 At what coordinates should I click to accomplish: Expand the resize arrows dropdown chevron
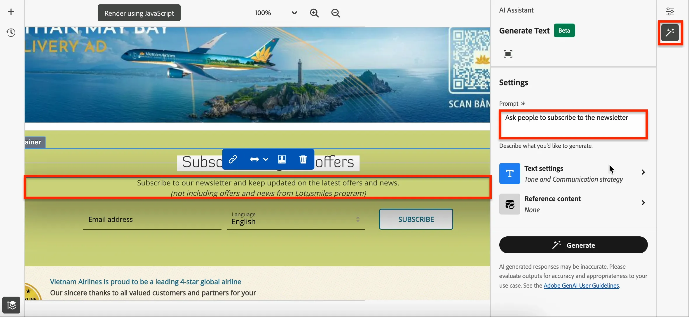[x=266, y=159]
